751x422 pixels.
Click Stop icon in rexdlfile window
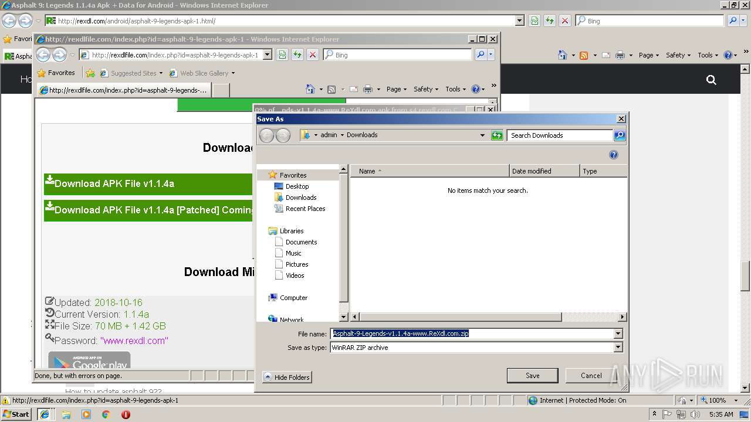coord(313,55)
